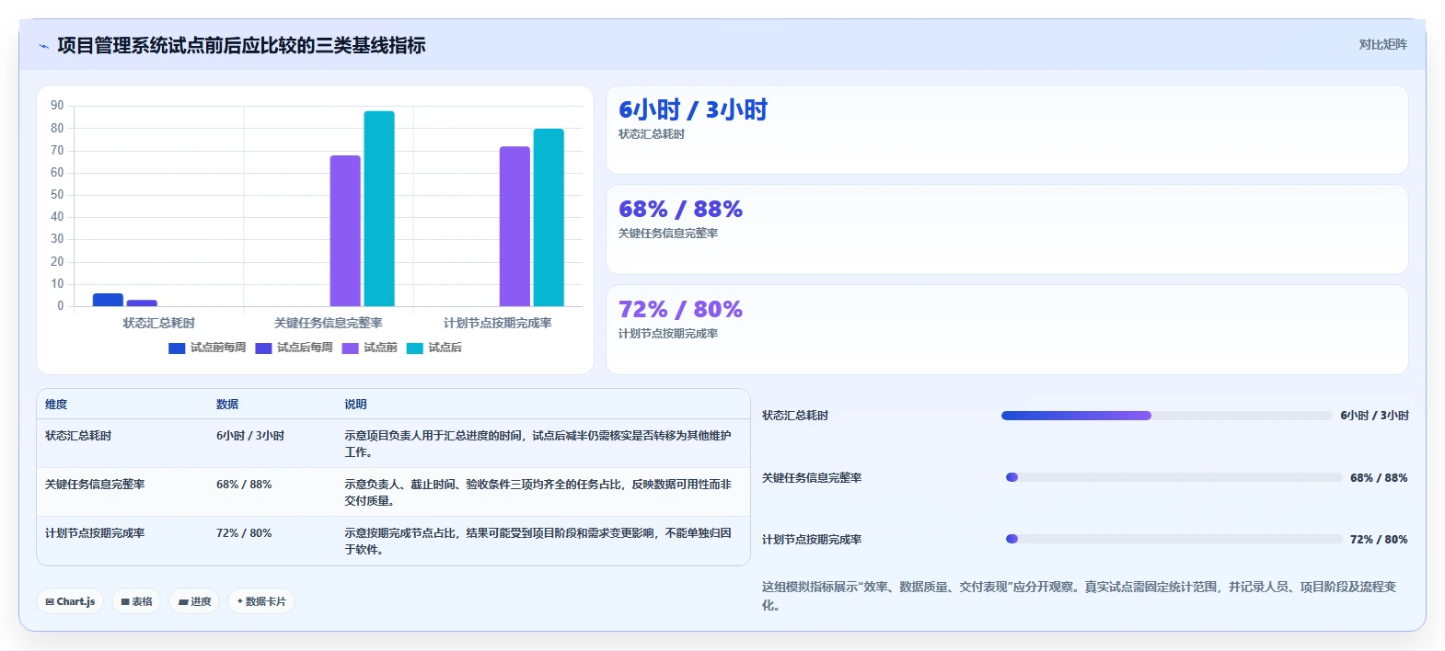Click the 6小时 / 3小时 stat card value
Viewport: 1445px width, 651px height.
coord(693,109)
